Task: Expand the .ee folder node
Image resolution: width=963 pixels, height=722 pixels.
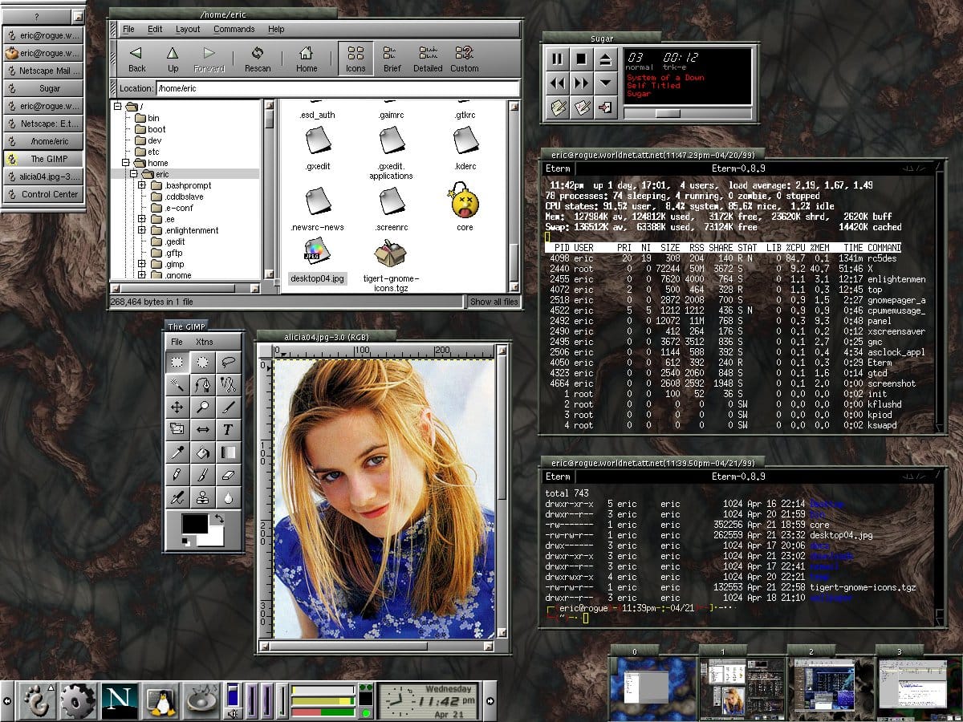Action: [x=142, y=219]
